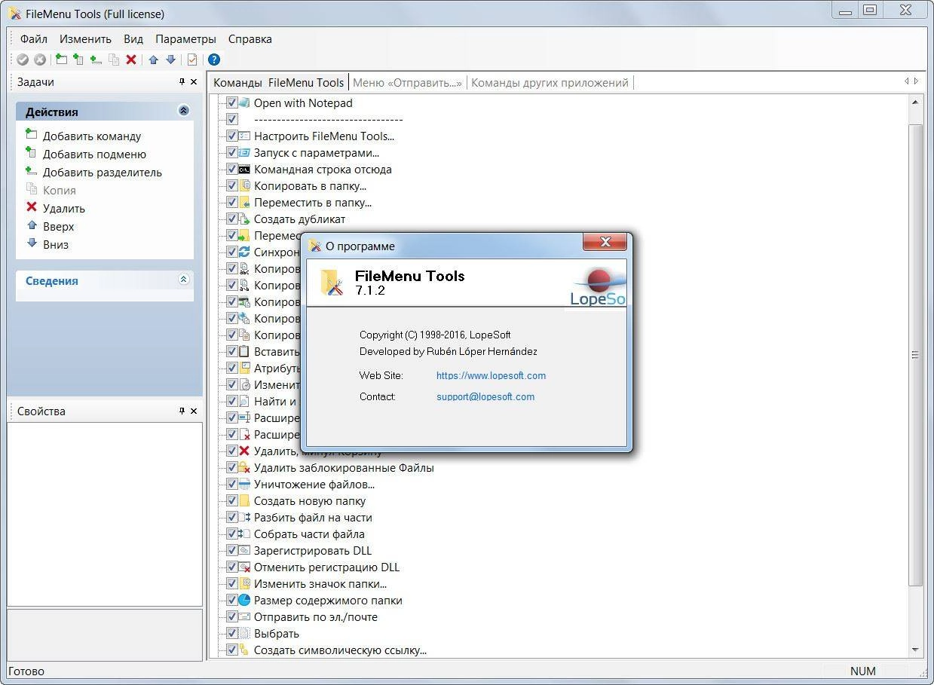Click the blue question mark Help icon
934x685 pixels.
click(214, 60)
